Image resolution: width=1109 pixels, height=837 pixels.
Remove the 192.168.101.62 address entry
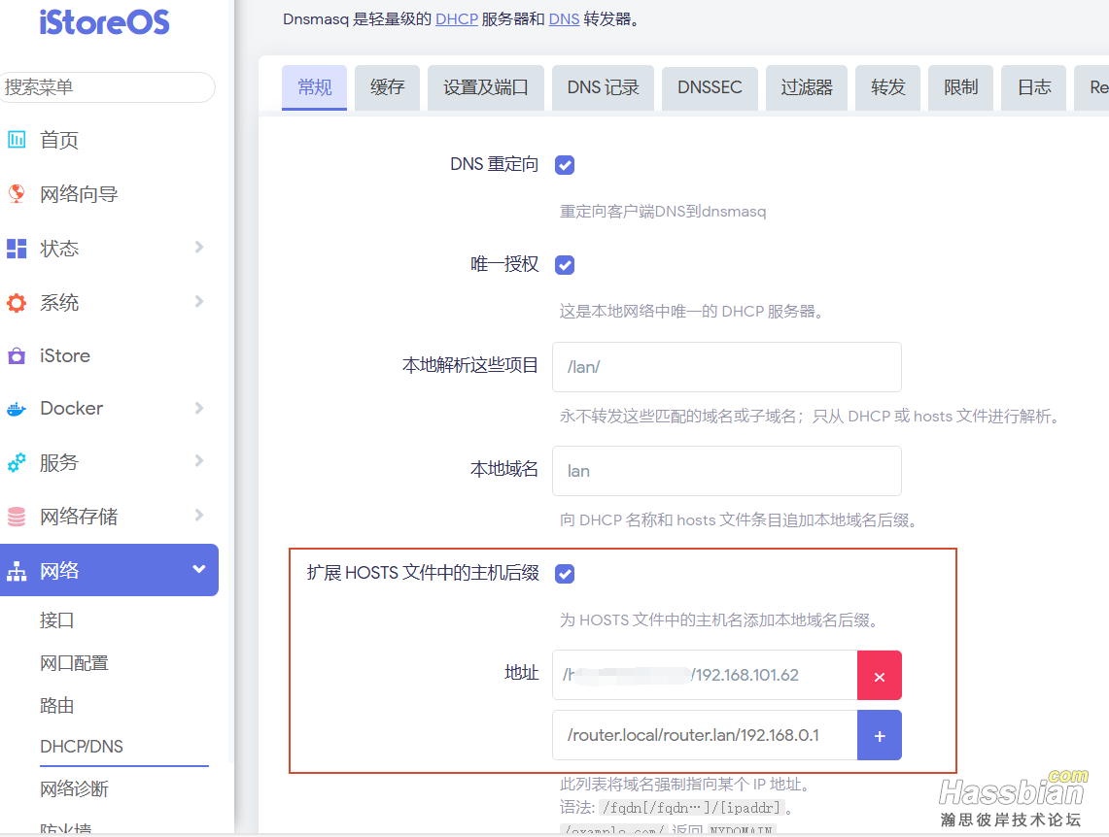(880, 676)
